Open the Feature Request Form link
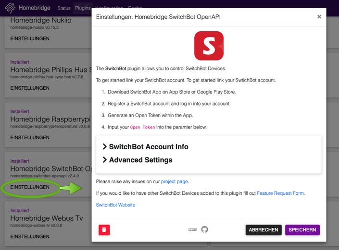Screen dimensions: 339x250 280,193
